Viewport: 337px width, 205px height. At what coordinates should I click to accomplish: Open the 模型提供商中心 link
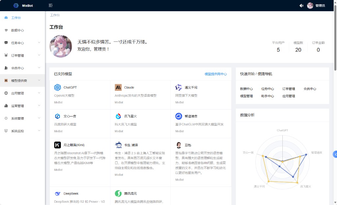[216, 74]
